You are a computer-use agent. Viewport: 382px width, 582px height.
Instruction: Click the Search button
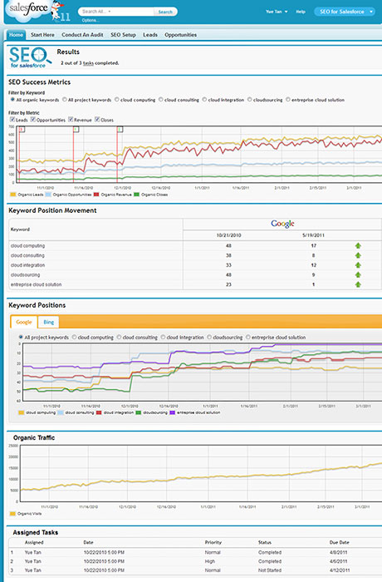pyautogui.click(x=165, y=12)
